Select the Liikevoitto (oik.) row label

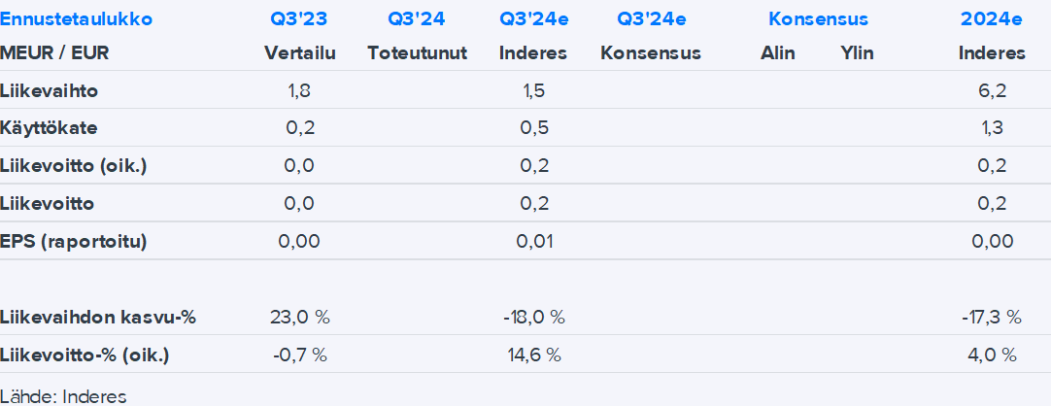coord(74,166)
